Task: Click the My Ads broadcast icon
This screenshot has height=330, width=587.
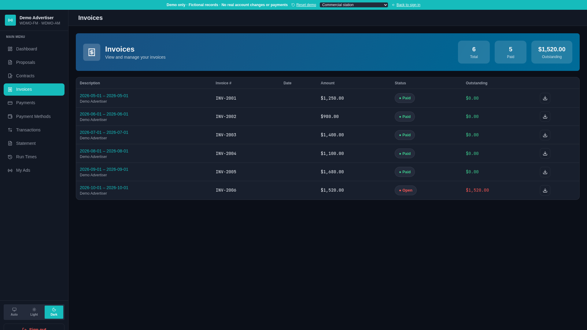Action: [x=10, y=170]
